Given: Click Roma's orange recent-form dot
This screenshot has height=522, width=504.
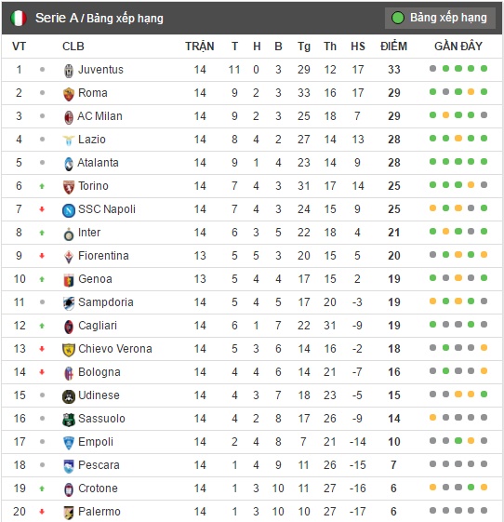Looking at the screenshot, I should click(x=471, y=92).
